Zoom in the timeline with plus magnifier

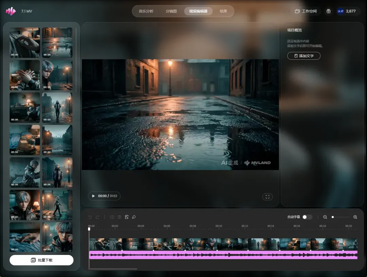(355, 217)
